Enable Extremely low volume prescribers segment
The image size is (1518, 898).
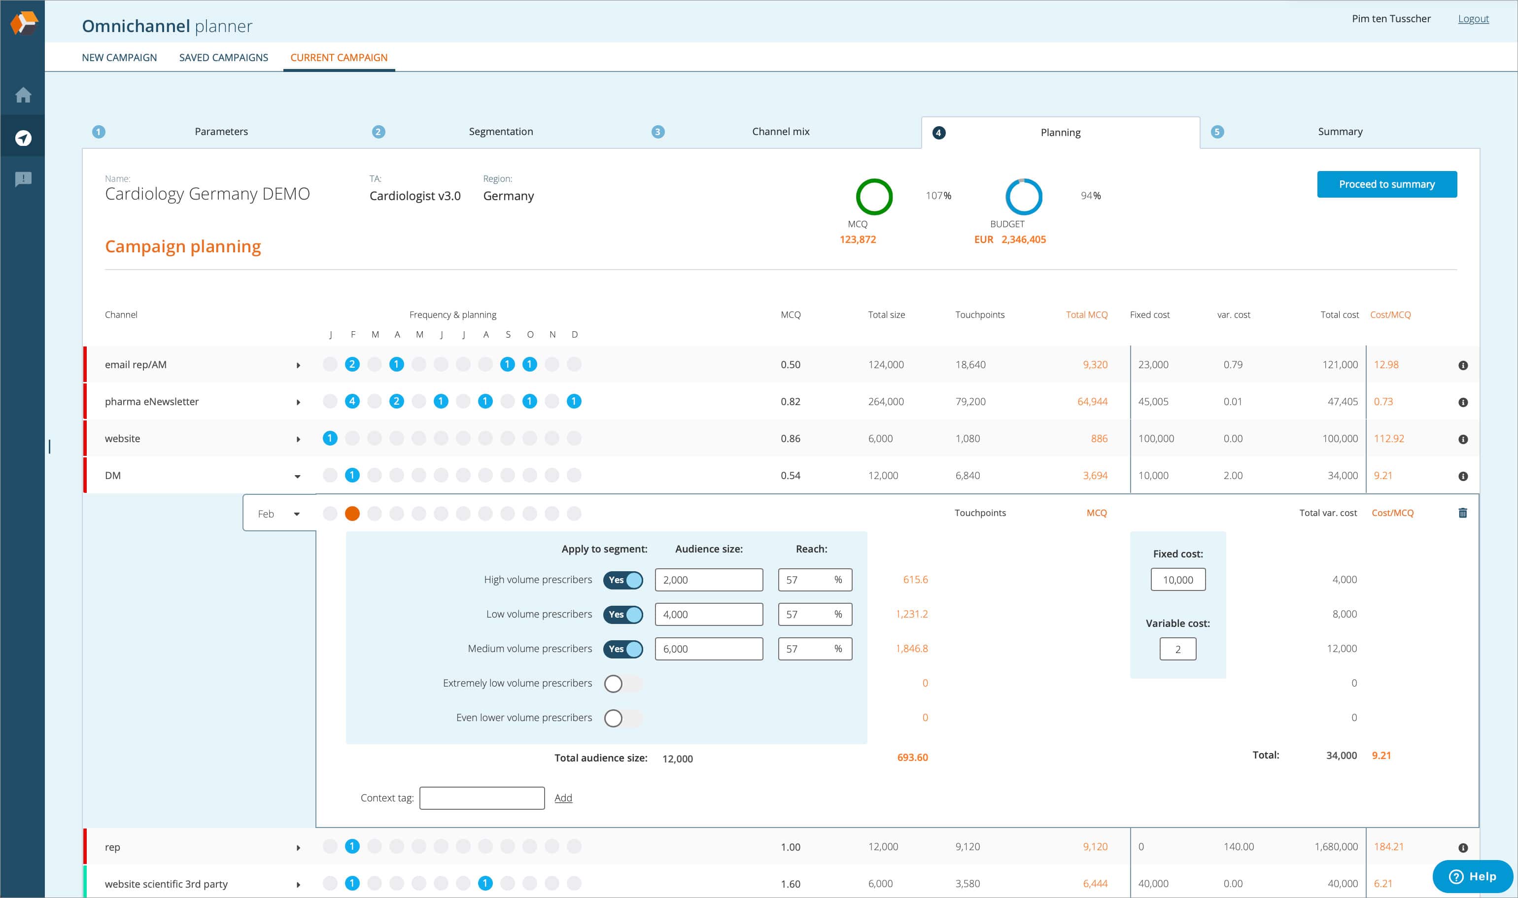(x=623, y=684)
